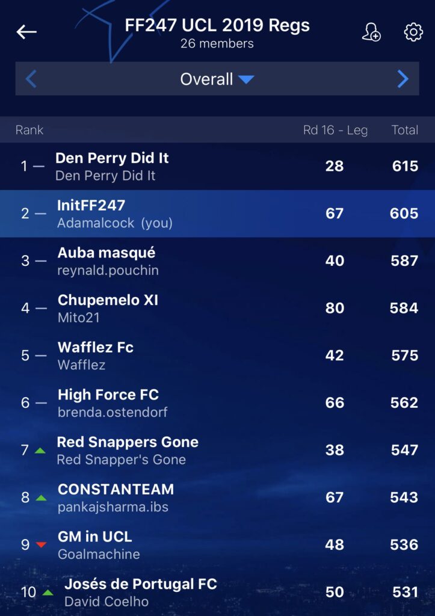Click the blue dropdown triangle next to Overall

246,79
